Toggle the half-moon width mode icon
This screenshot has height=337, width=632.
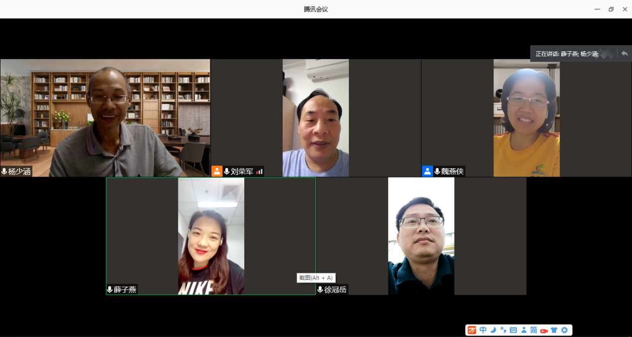point(493,330)
